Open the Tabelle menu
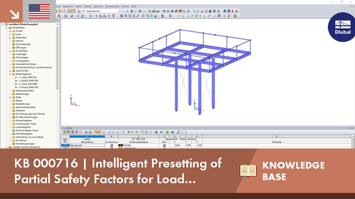This screenshot has height=199, width=355. 87,7
